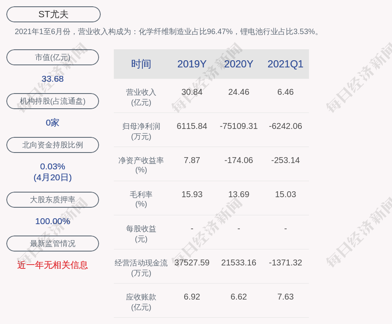Click the 2021年1至6月份 revenue composition sentence
The width and height of the screenshot is (392, 324).
click(x=167, y=32)
